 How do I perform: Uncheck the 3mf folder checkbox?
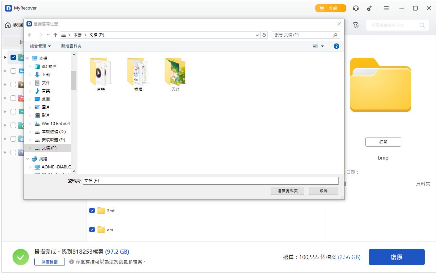click(x=92, y=211)
